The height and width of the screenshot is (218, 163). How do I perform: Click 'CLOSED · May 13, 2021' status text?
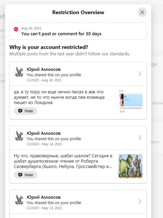tap(44, 208)
